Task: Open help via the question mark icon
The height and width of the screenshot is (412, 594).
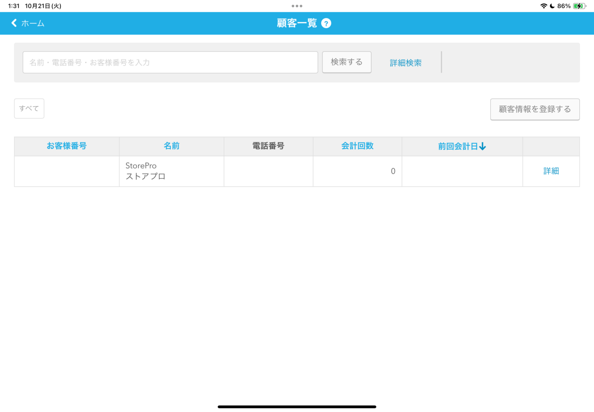Action: tap(326, 23)
